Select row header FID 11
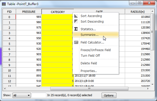This screenshot has width=157, height=101. 9,76
